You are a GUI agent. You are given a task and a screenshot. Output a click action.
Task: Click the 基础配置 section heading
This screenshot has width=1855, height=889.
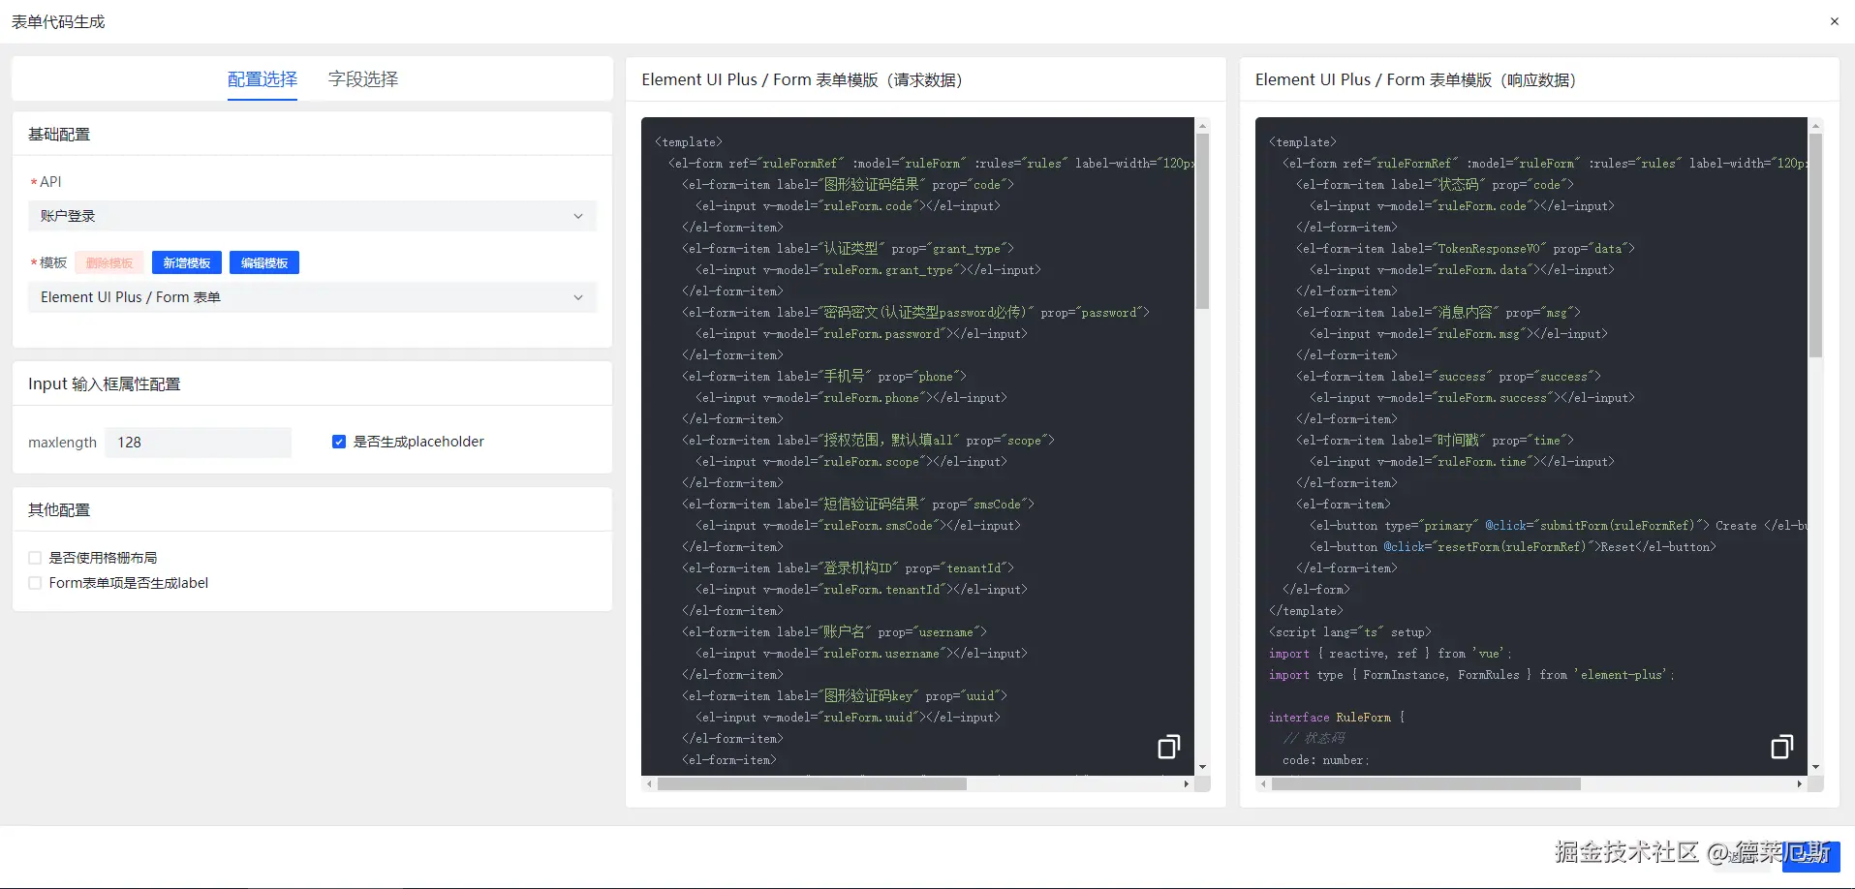[x=59, y=135]
